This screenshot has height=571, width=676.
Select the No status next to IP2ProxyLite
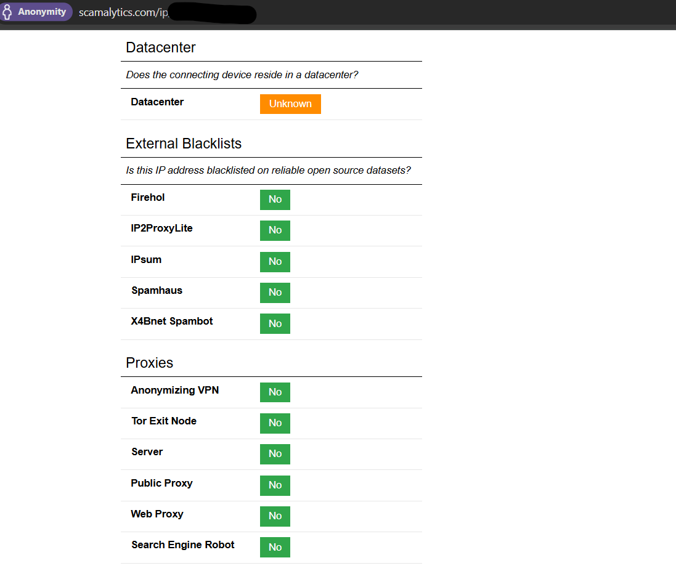[x=275, y=230]
